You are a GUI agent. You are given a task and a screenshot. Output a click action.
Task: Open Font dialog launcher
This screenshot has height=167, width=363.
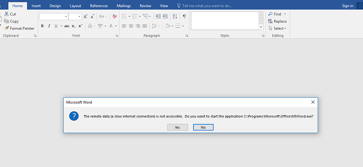117,36
